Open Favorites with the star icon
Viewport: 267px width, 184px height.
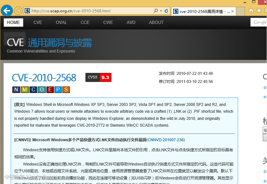[x=259, y=11]
